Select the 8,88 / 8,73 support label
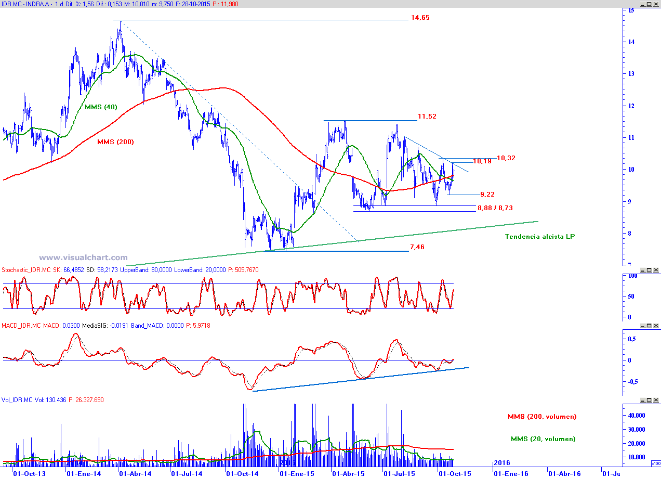The height and width of the screenshot is (477, 661). [x=496, y=208]
